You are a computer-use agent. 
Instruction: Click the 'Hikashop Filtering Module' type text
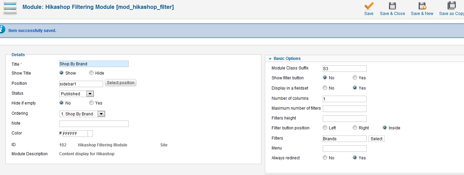[102, 145]
